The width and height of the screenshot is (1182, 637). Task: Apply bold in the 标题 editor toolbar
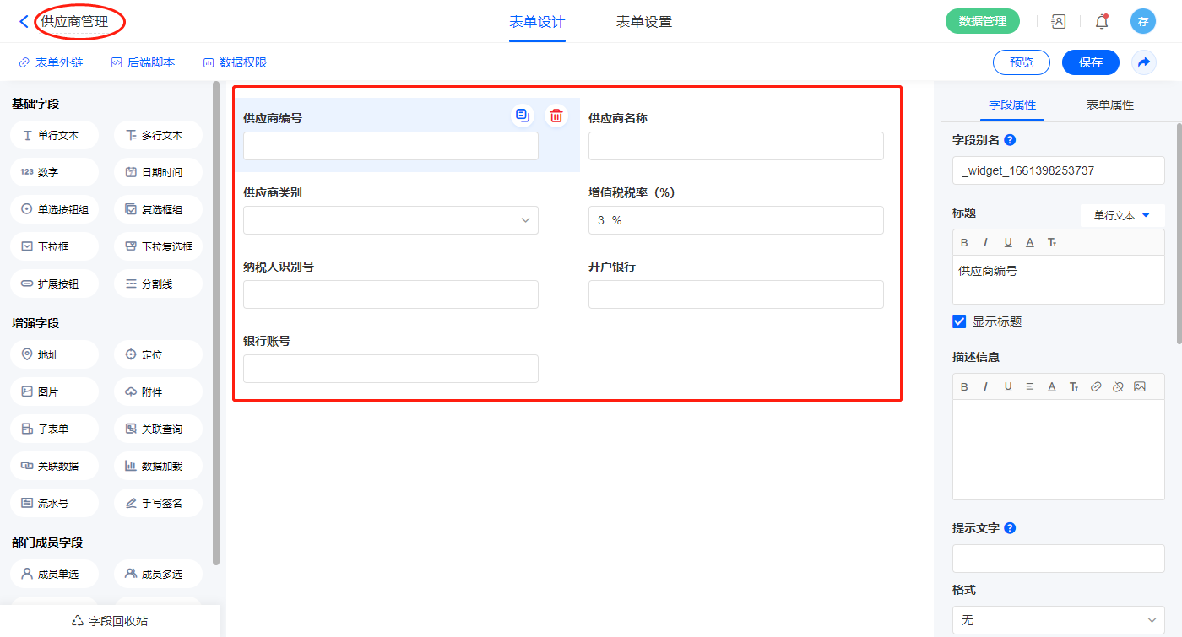965,243
